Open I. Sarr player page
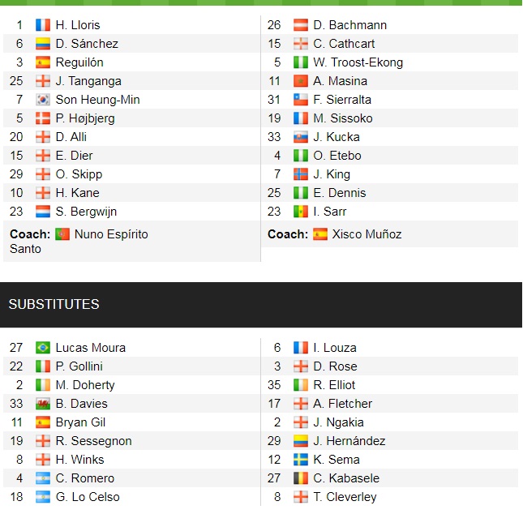 click(330, 212)
